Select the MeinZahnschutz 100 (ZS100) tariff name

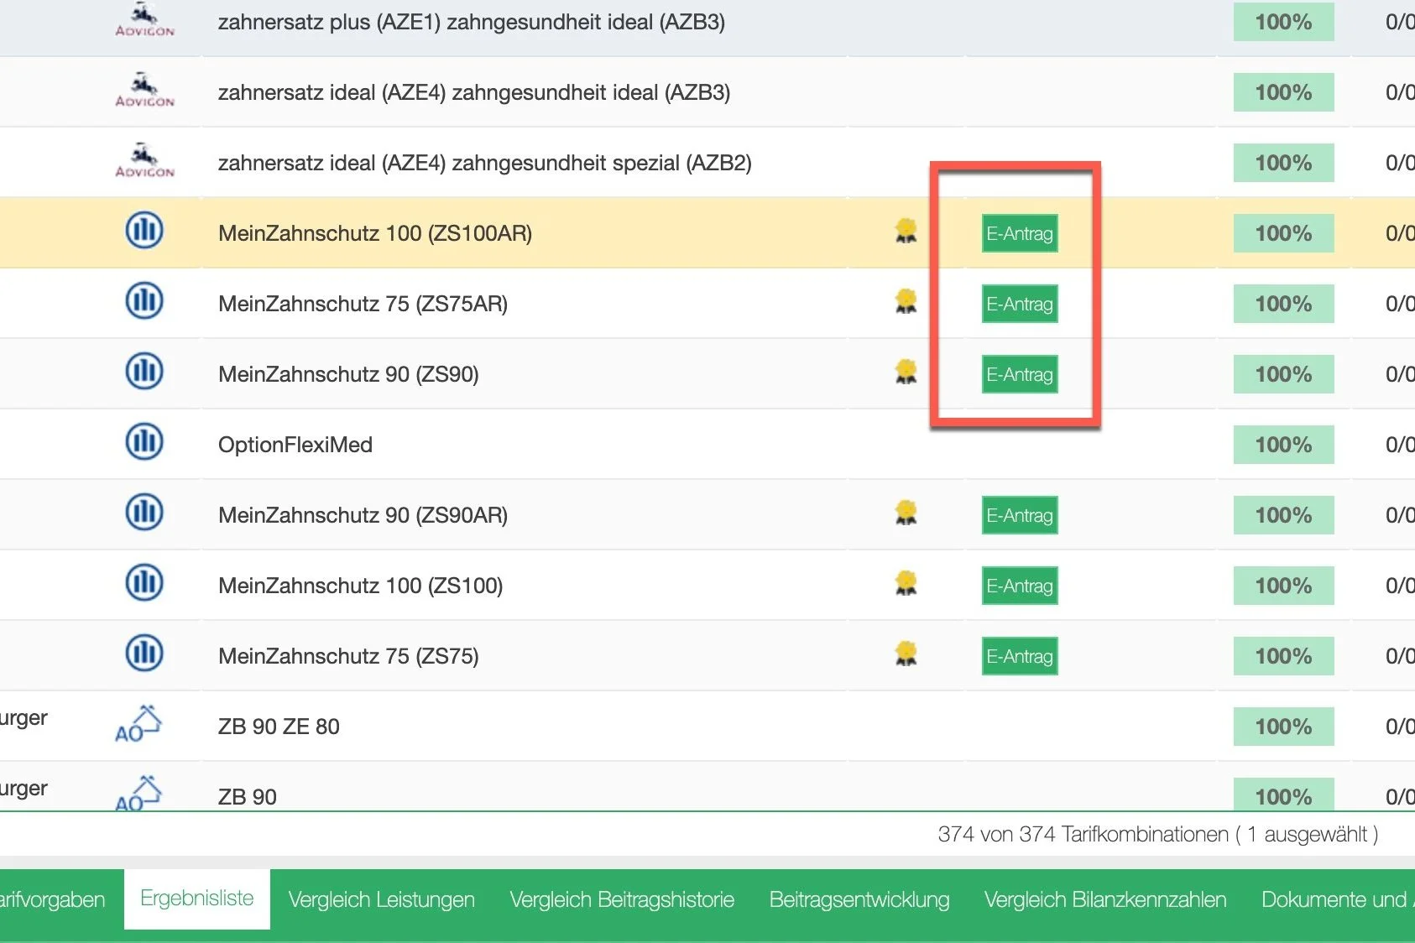pyautogui.click(x=361, y=586)
